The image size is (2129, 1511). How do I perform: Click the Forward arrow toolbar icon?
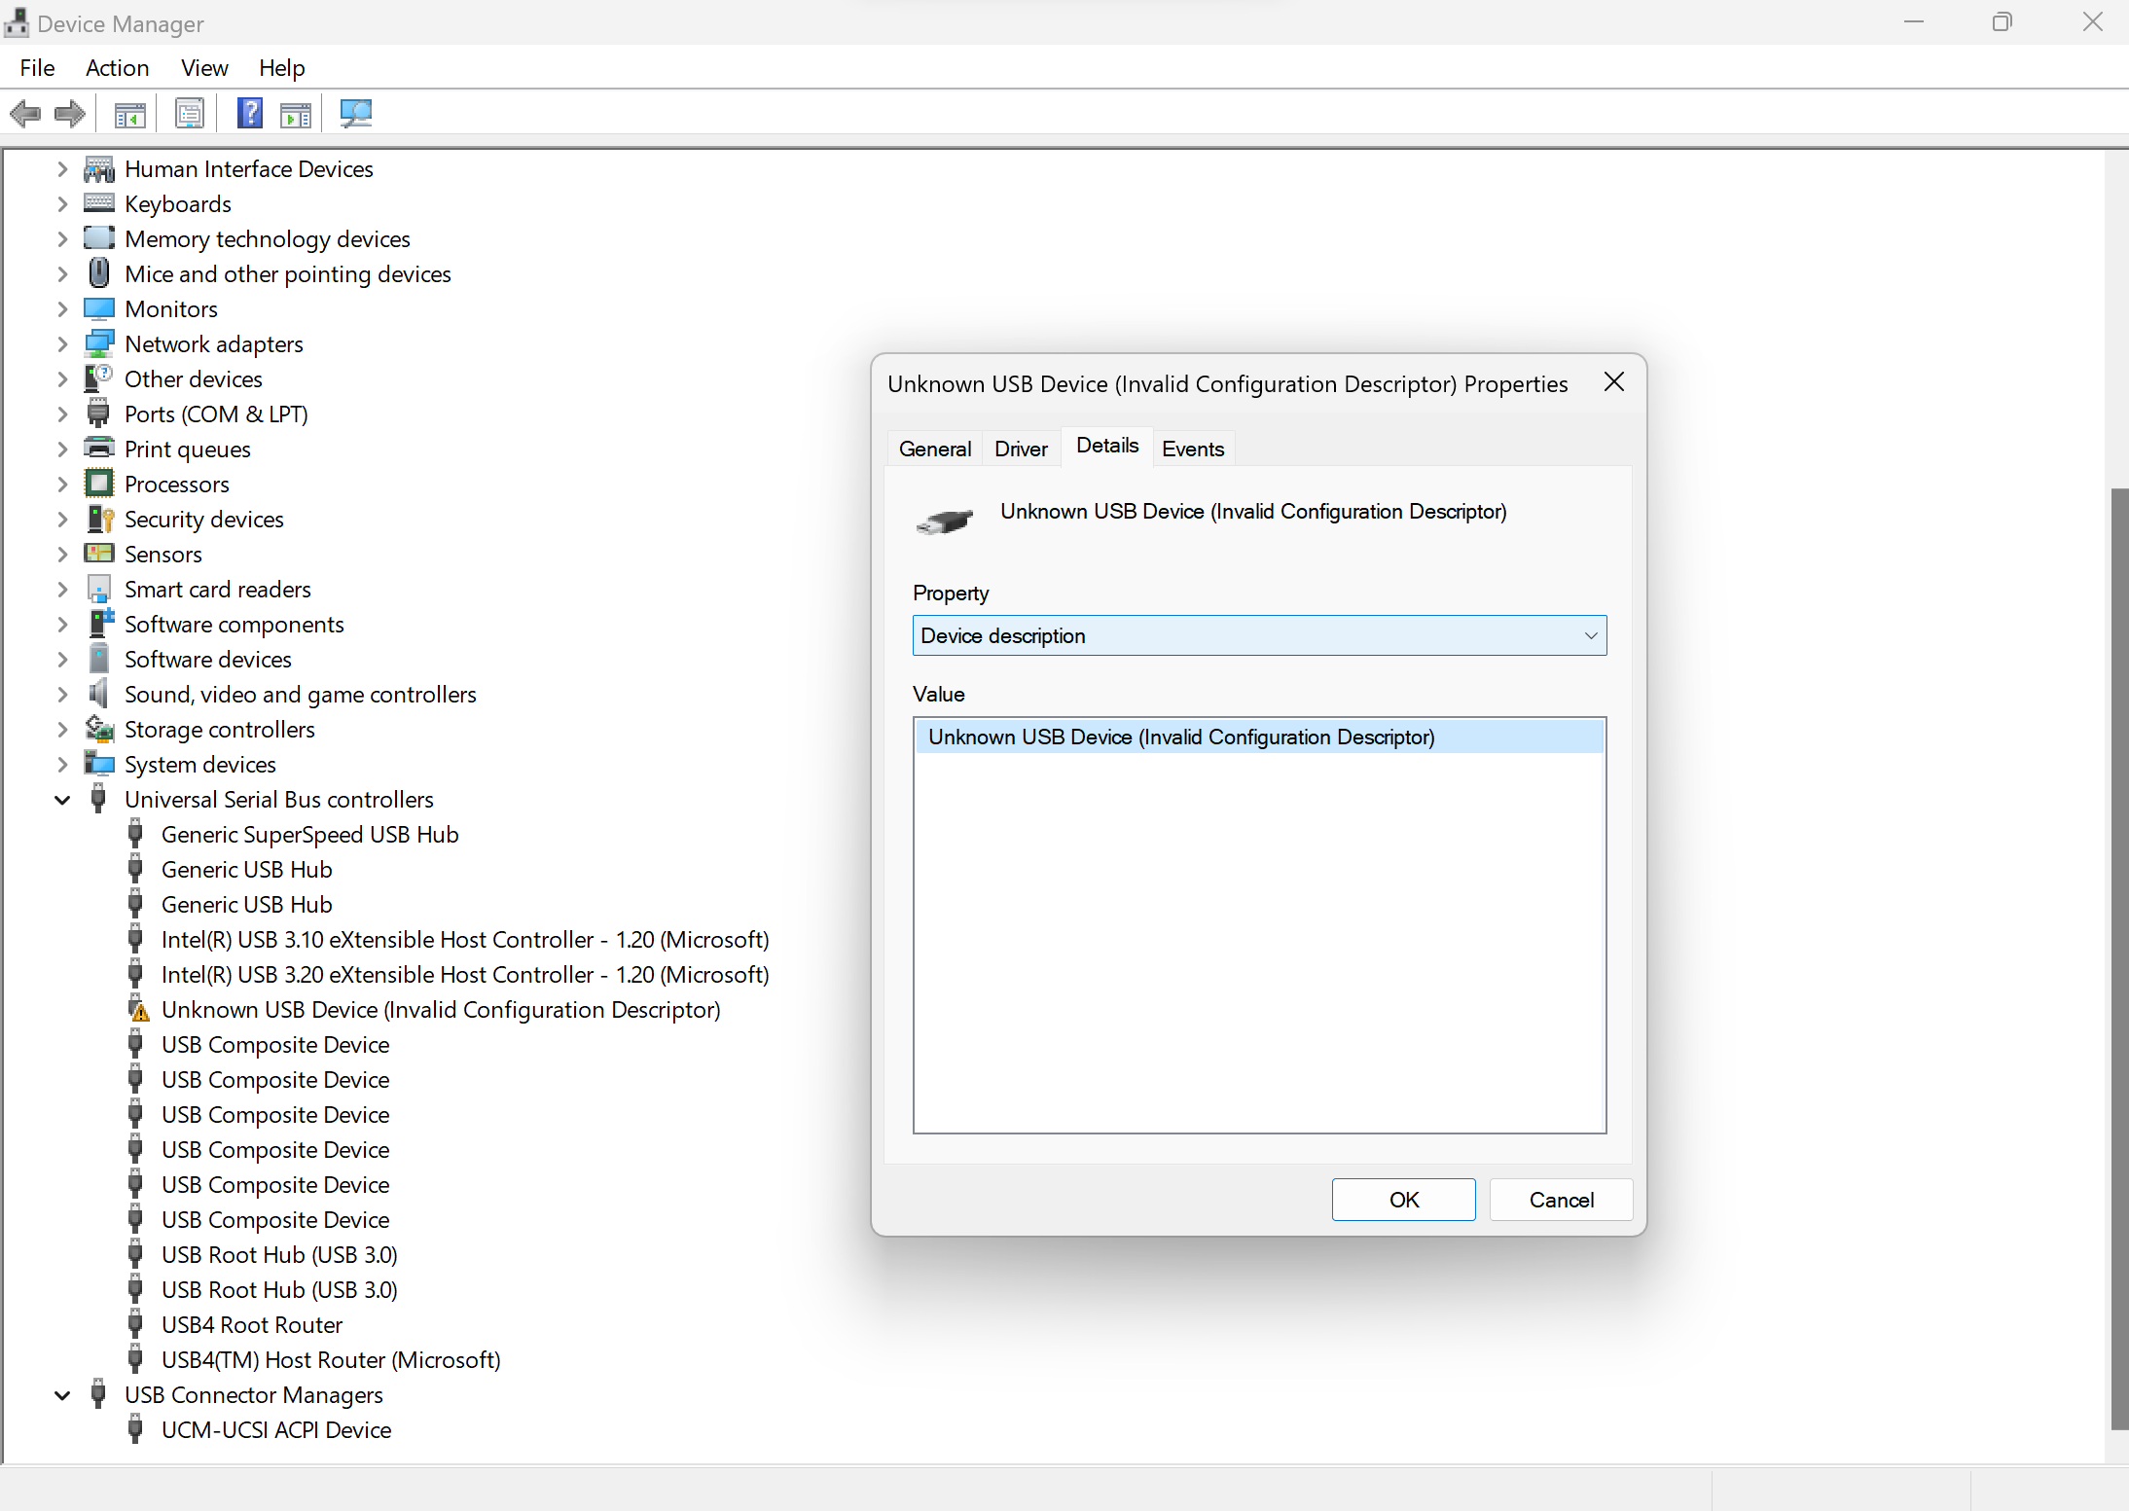[x=70, y=114]
